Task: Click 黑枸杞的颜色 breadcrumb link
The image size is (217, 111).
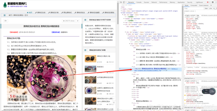Action: 18,15
